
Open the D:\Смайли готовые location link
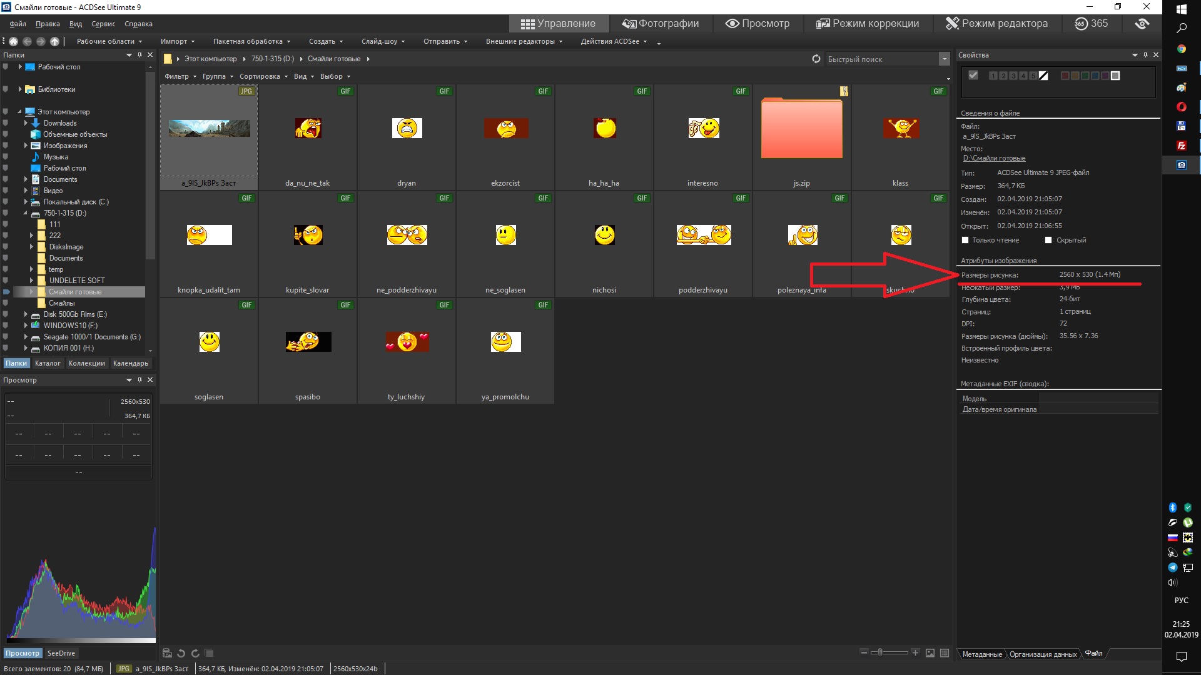click(994, 159)
